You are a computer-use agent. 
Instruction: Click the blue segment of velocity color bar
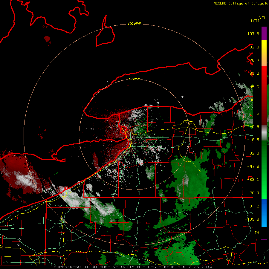coord(264,213)
